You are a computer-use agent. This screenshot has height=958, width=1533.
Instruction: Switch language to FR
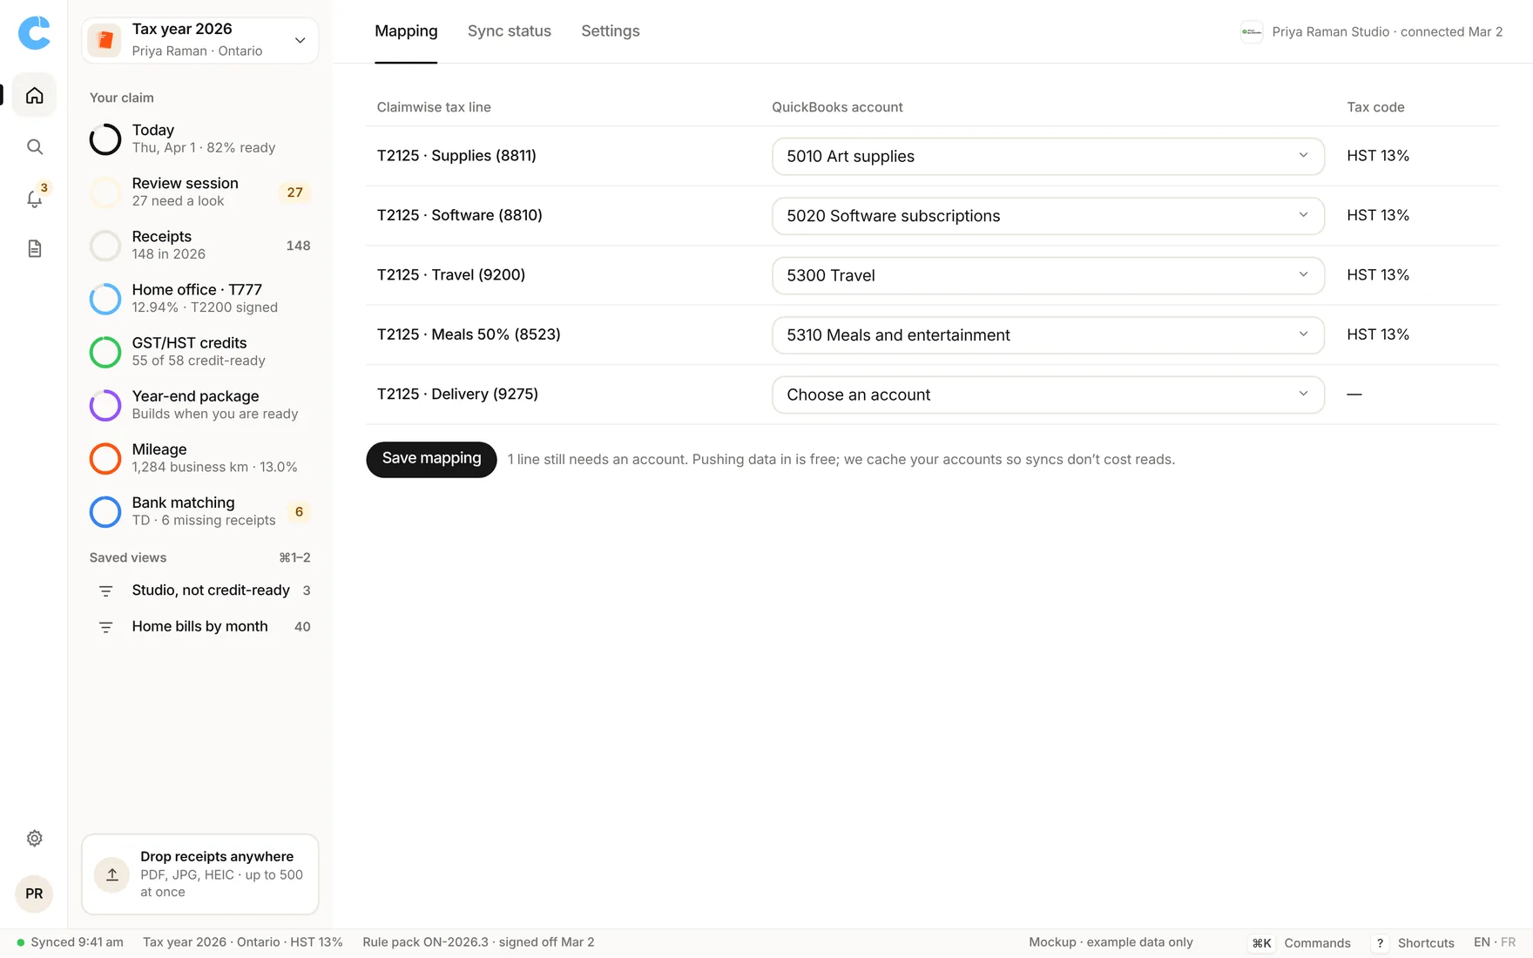coord(1509,942)
